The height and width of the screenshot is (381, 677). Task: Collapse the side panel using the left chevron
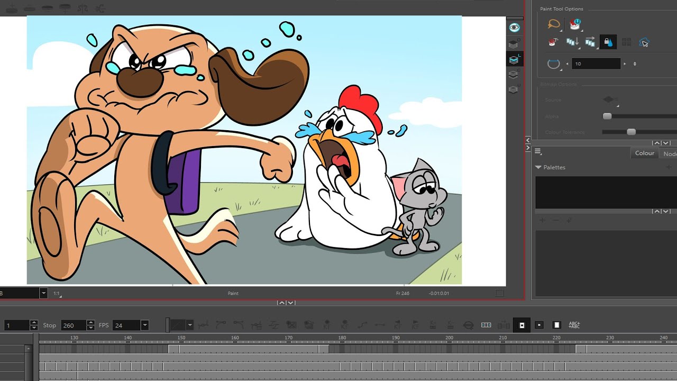click(x=527, y=140)
